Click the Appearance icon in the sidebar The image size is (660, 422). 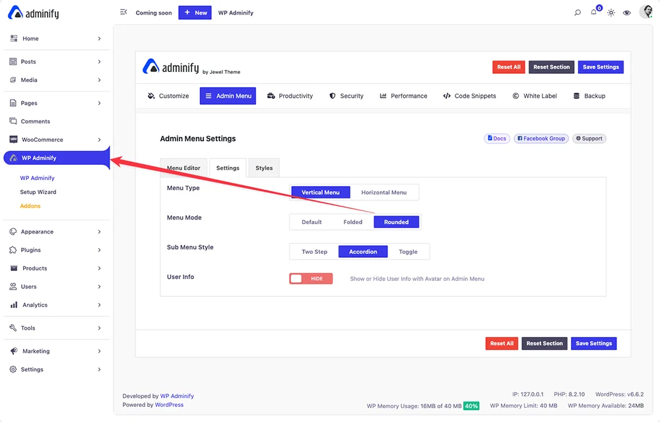(13, 231)
